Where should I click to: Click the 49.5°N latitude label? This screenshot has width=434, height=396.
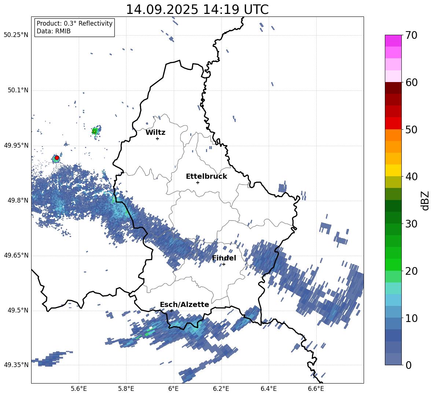[18, 310]
